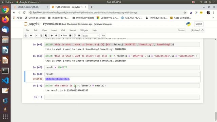The height and width of the screenshot is (122, 217).
Task: Click inside the In [70] print cell
Action: click(122, 86)
